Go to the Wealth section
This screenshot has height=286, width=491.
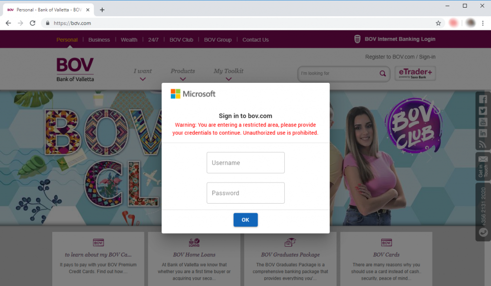pyautogui.click(x=129, y=40)
